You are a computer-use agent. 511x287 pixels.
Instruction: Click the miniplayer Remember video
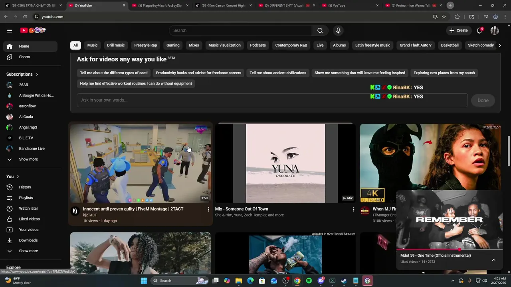click(x=450, y=220)
